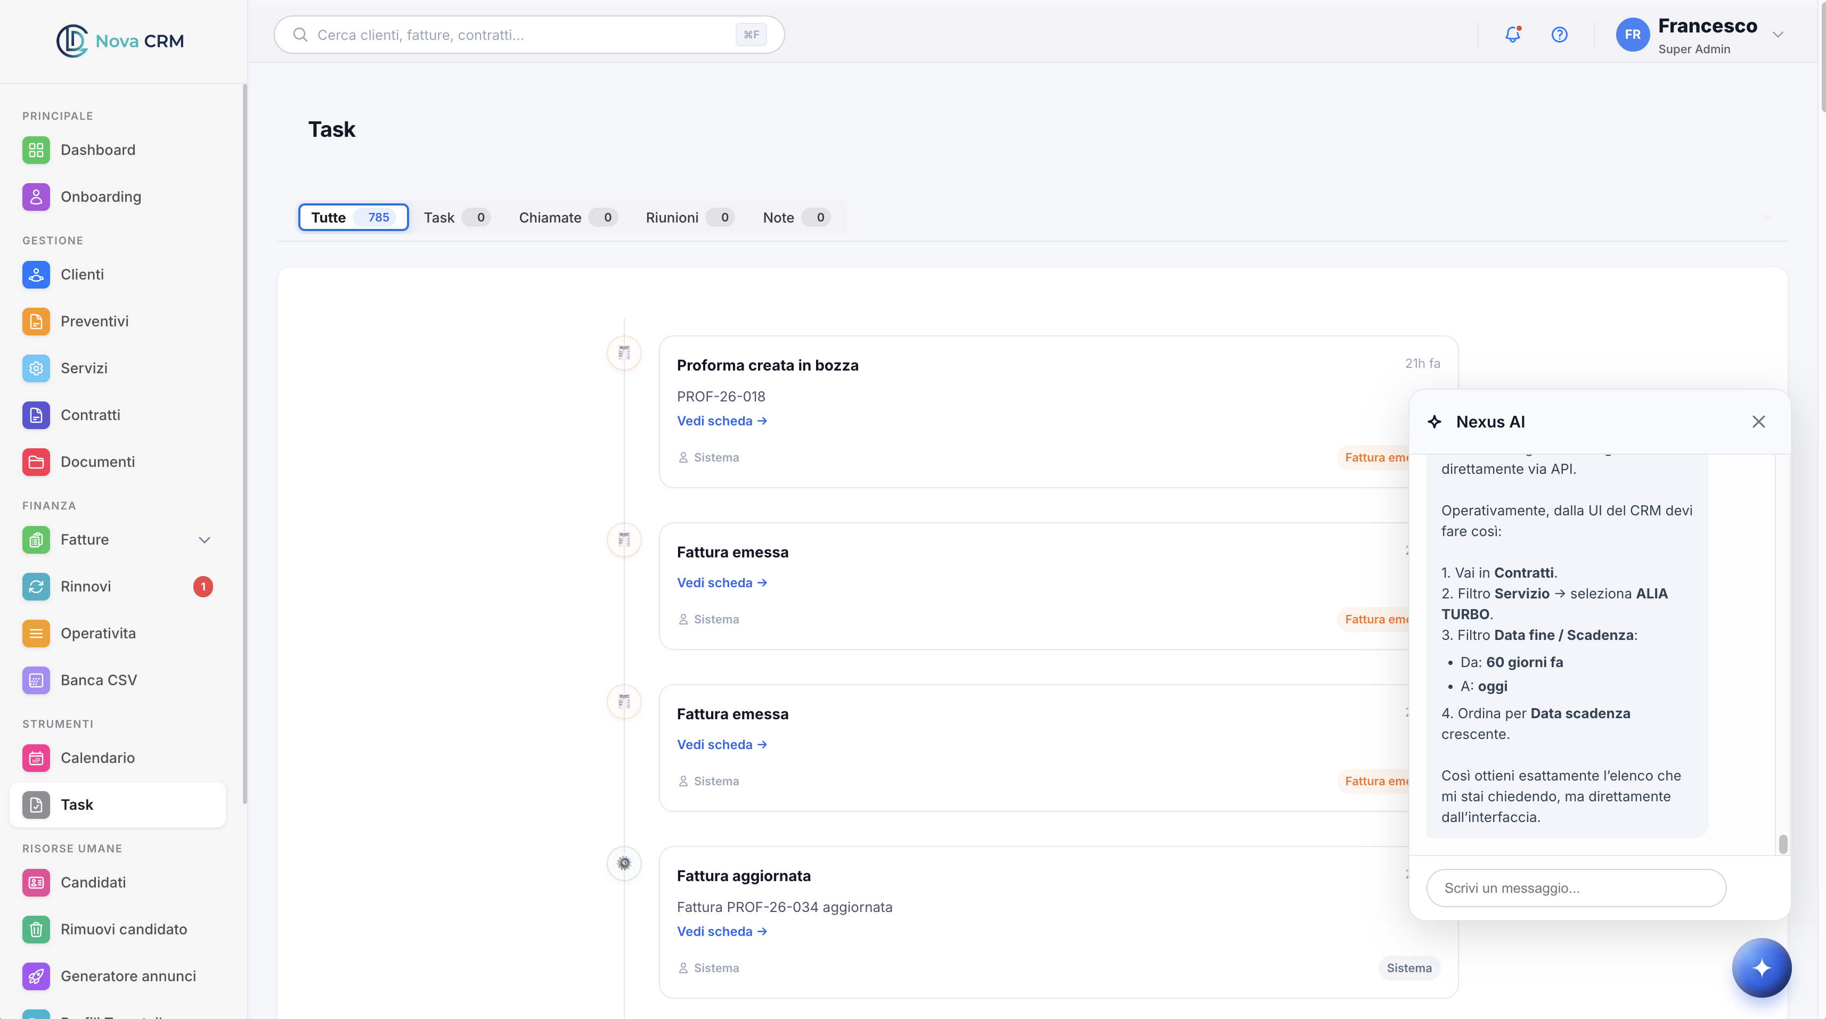
Task: Click the Super Admin role label
Action: coord(1694,49)
